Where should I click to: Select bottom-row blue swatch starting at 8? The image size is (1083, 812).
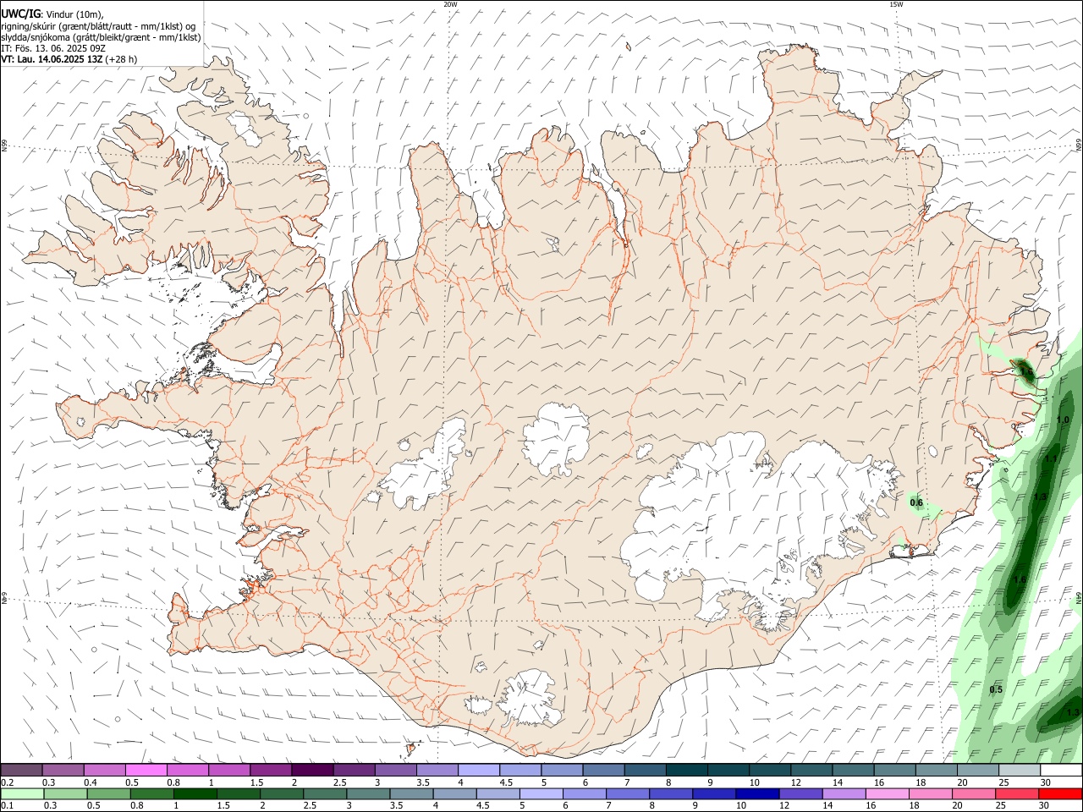coord(670,793)
